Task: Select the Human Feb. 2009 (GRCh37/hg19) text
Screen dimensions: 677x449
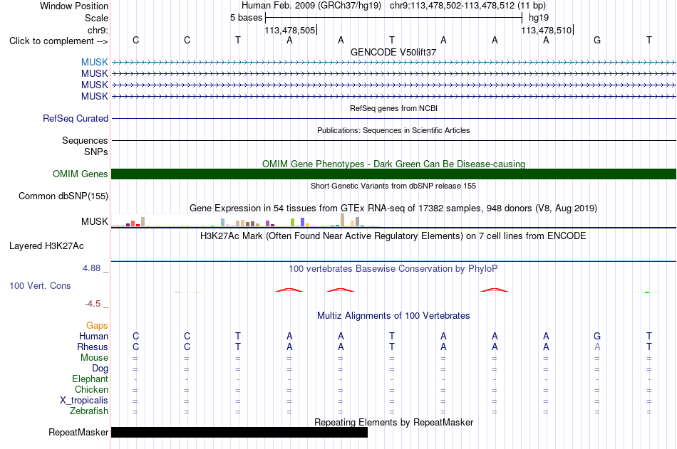Action: point(311,6)
